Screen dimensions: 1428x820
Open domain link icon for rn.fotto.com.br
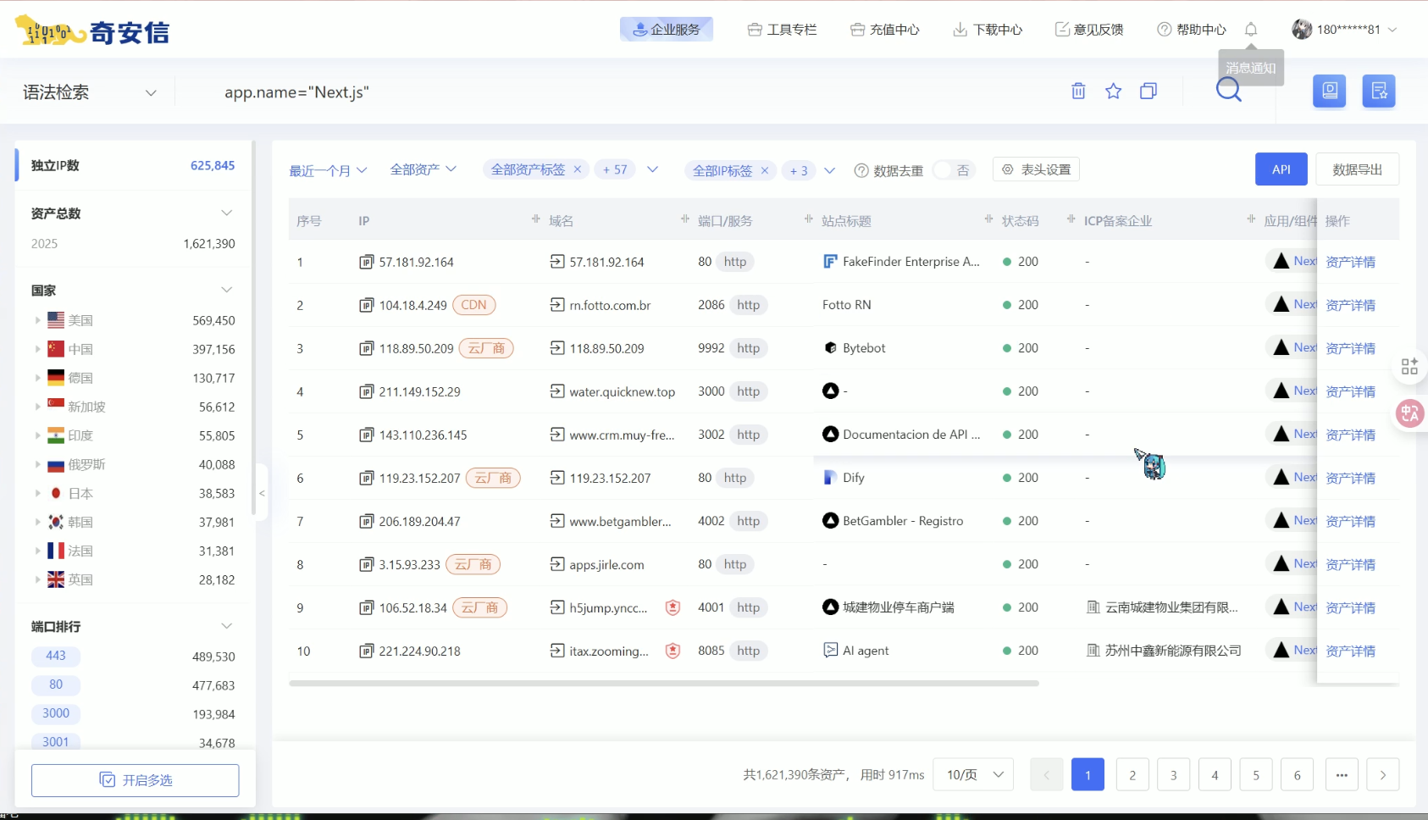coord(556,305)
